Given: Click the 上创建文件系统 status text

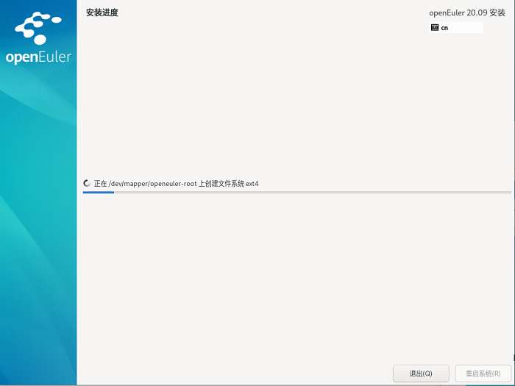Looking at the screenshot, I should point(221,183).
